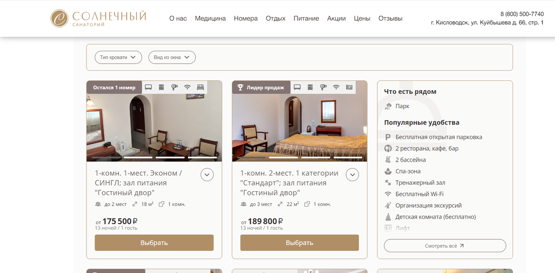555x273 pixels.
Task: Show third photo in Стандарт room gallery
Action: click(x=316, y=158)
